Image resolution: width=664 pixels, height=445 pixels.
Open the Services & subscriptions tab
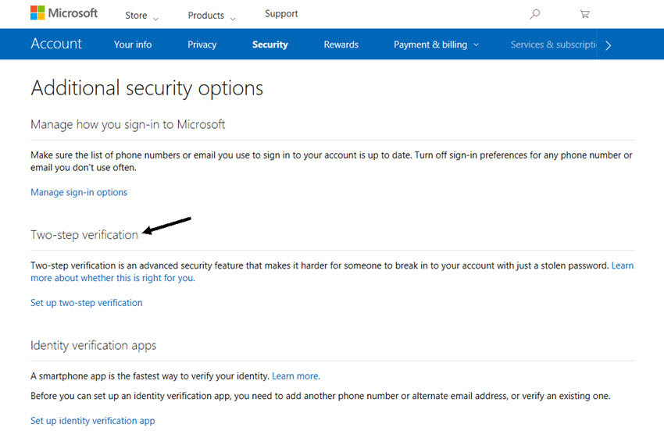[554, 44]
